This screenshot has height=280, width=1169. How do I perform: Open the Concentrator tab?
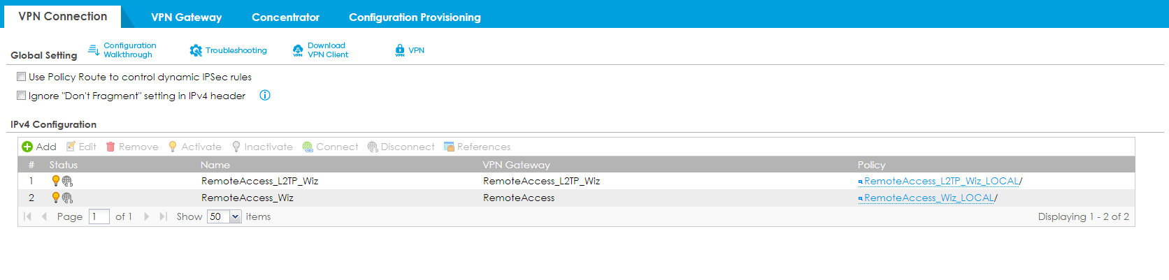click(x=285, y=17)
